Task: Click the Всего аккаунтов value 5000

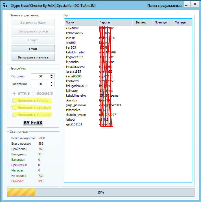Action: [41, 138]
